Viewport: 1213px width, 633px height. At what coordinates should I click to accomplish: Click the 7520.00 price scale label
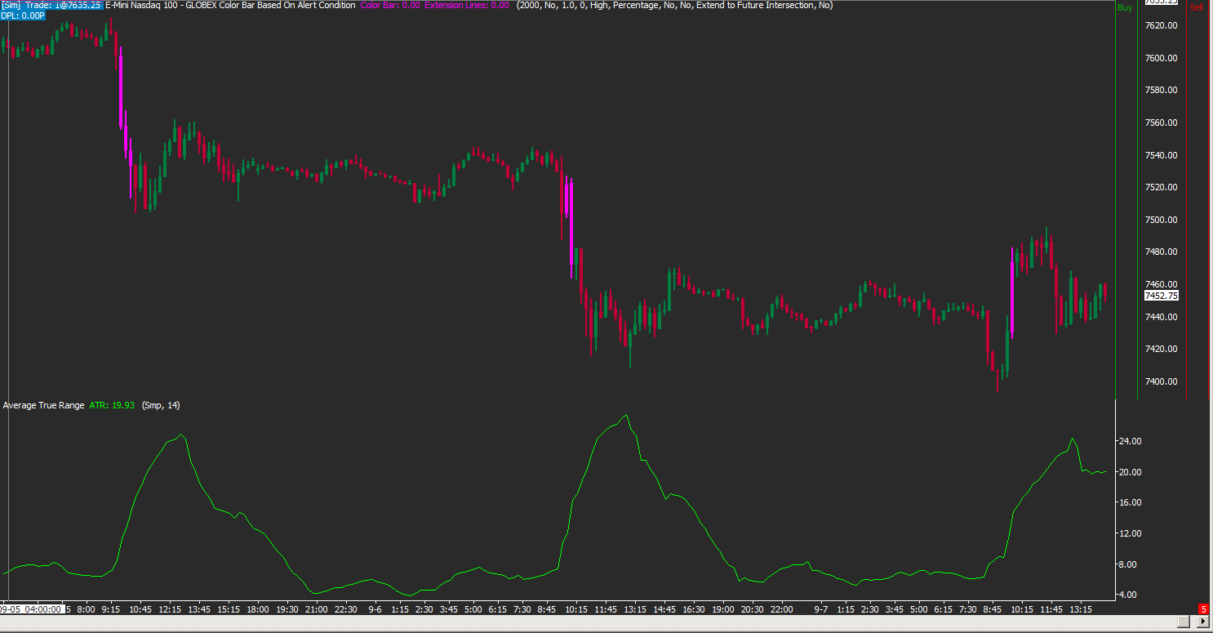pyautogui.click(x=1161, y=187)
